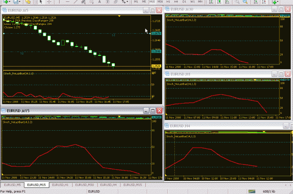Set chart type to candlesticks

(x=219, y=2)
